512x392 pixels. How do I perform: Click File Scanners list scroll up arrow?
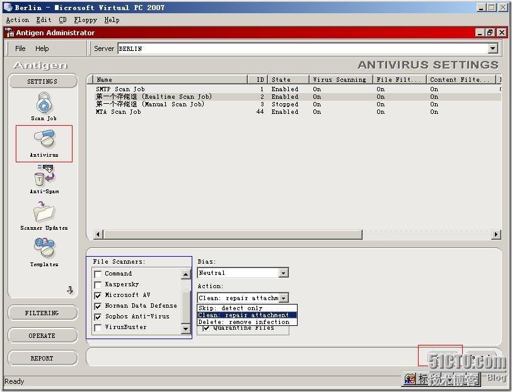185,274
